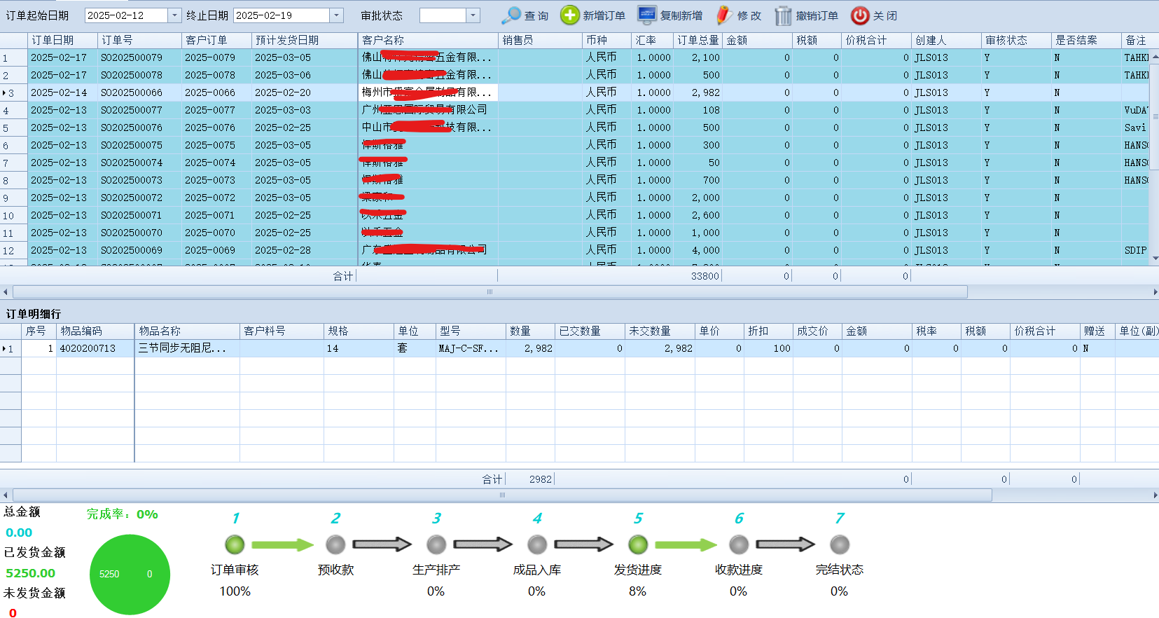The width and height of the screenshot is (1159, 618).
Task: Click the green 新增订单 plus icon
Action: [570, 15]
